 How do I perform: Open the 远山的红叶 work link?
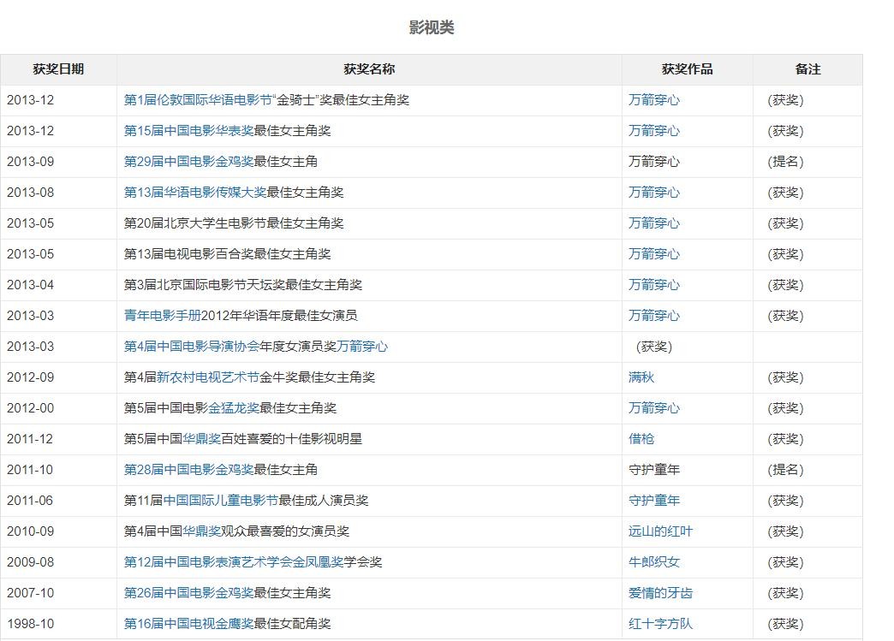[x=660, y=531]
